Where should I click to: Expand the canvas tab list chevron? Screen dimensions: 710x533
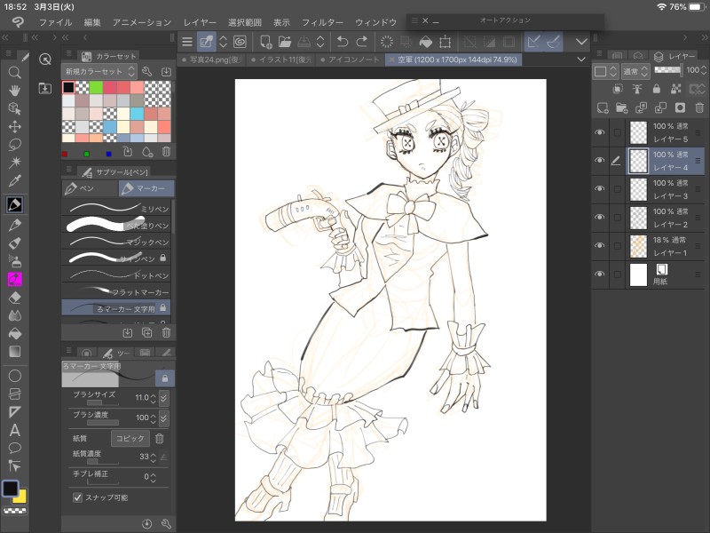(x=581, y=60)
